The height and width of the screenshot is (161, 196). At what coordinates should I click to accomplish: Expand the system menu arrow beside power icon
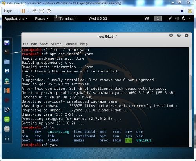[x=189, y=18]
